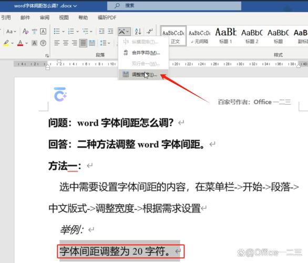This screenshot has width=308, height=263.
Task: Expand line spacing options dropdown
Action: (x=105, y=43)
